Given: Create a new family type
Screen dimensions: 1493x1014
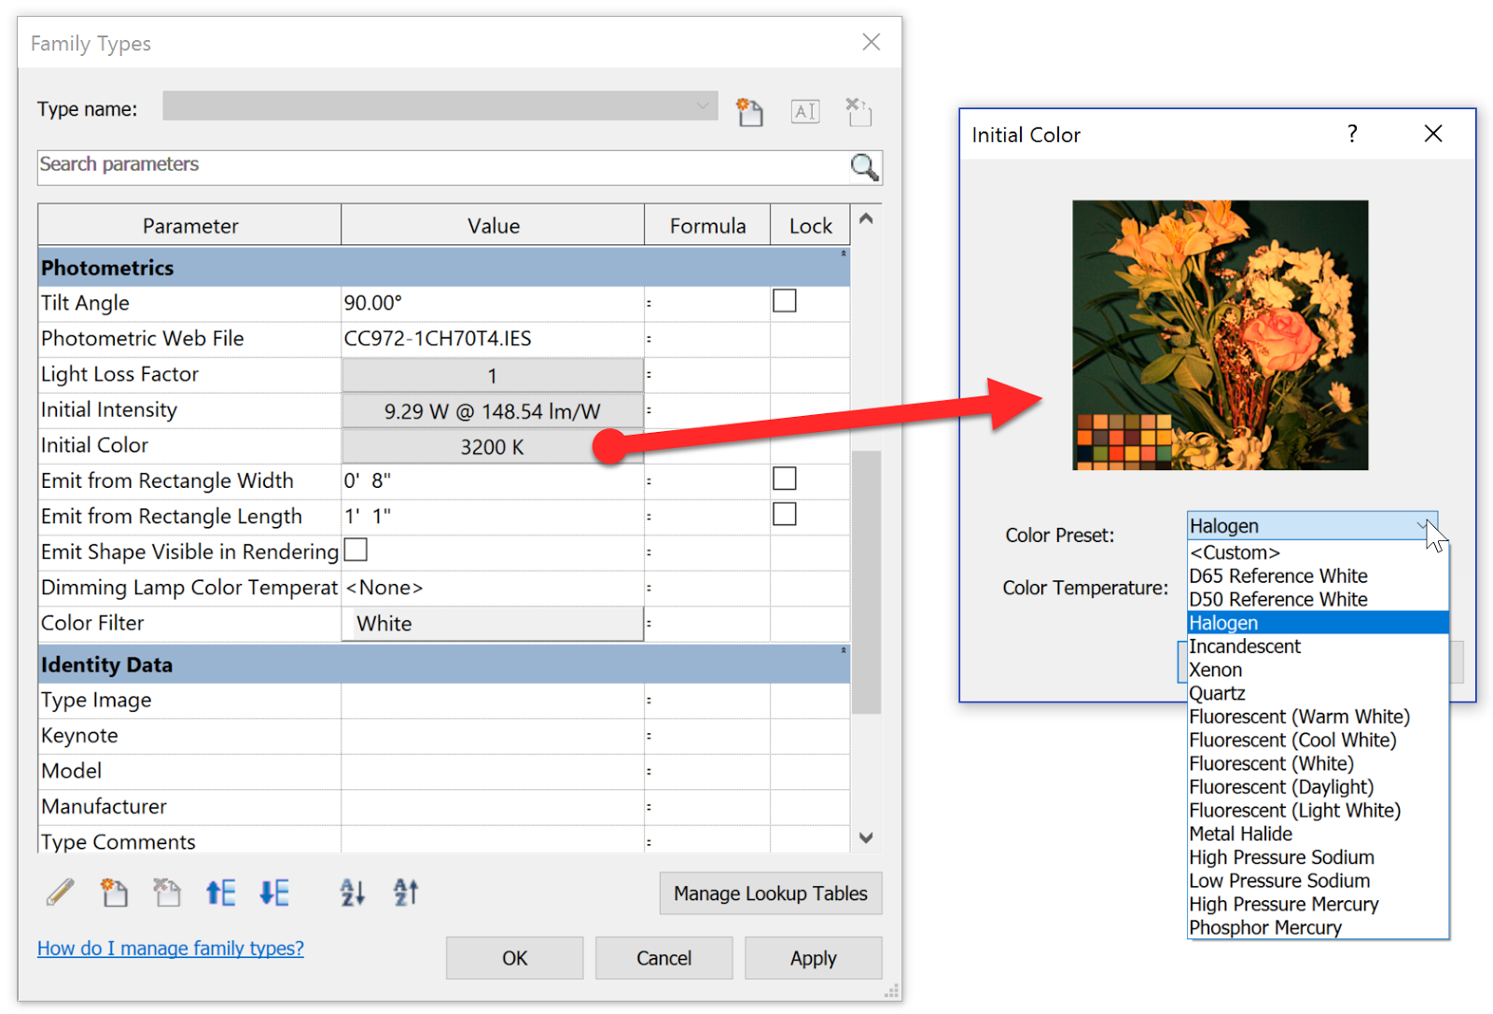Looking at the screenshot, I should 750,111.
